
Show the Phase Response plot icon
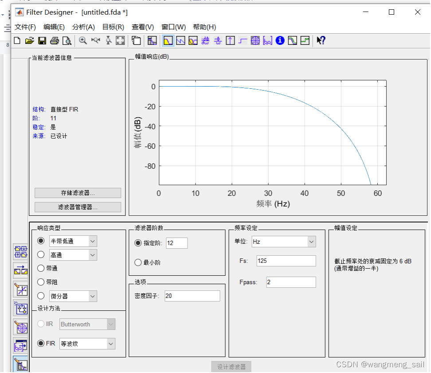180,41
